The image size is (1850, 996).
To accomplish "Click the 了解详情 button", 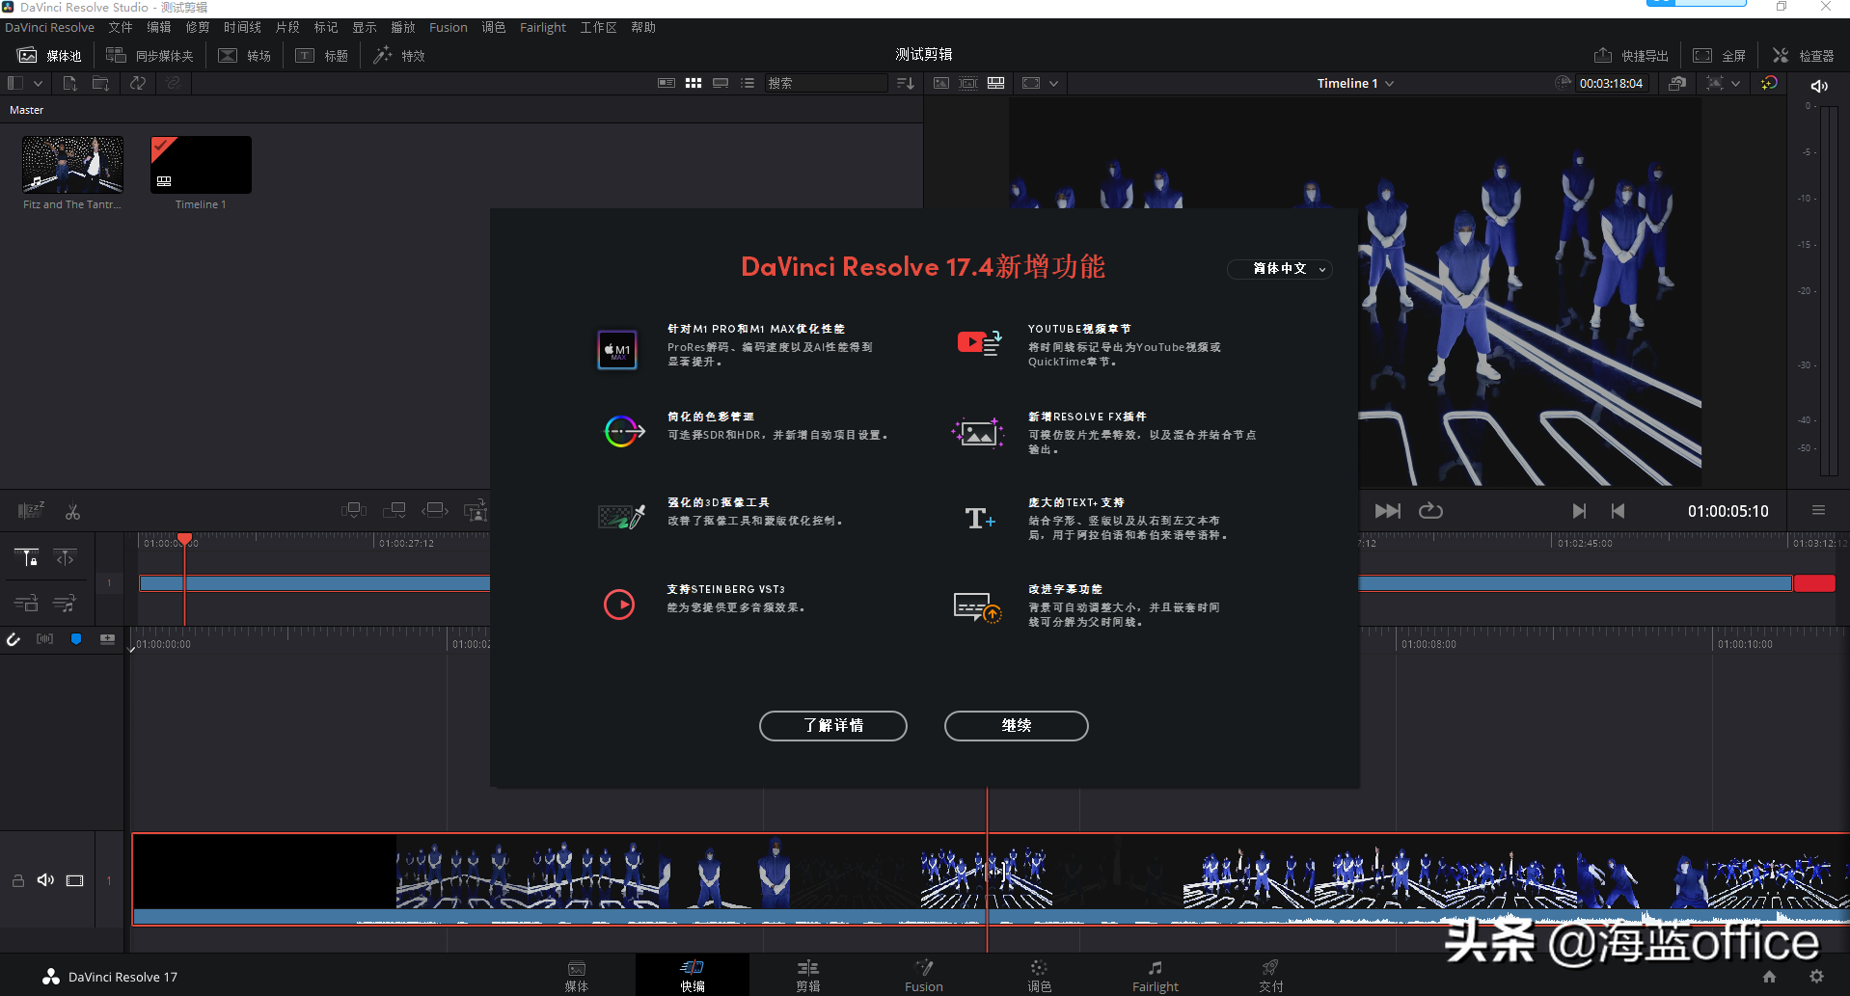I will pos(833,726).
